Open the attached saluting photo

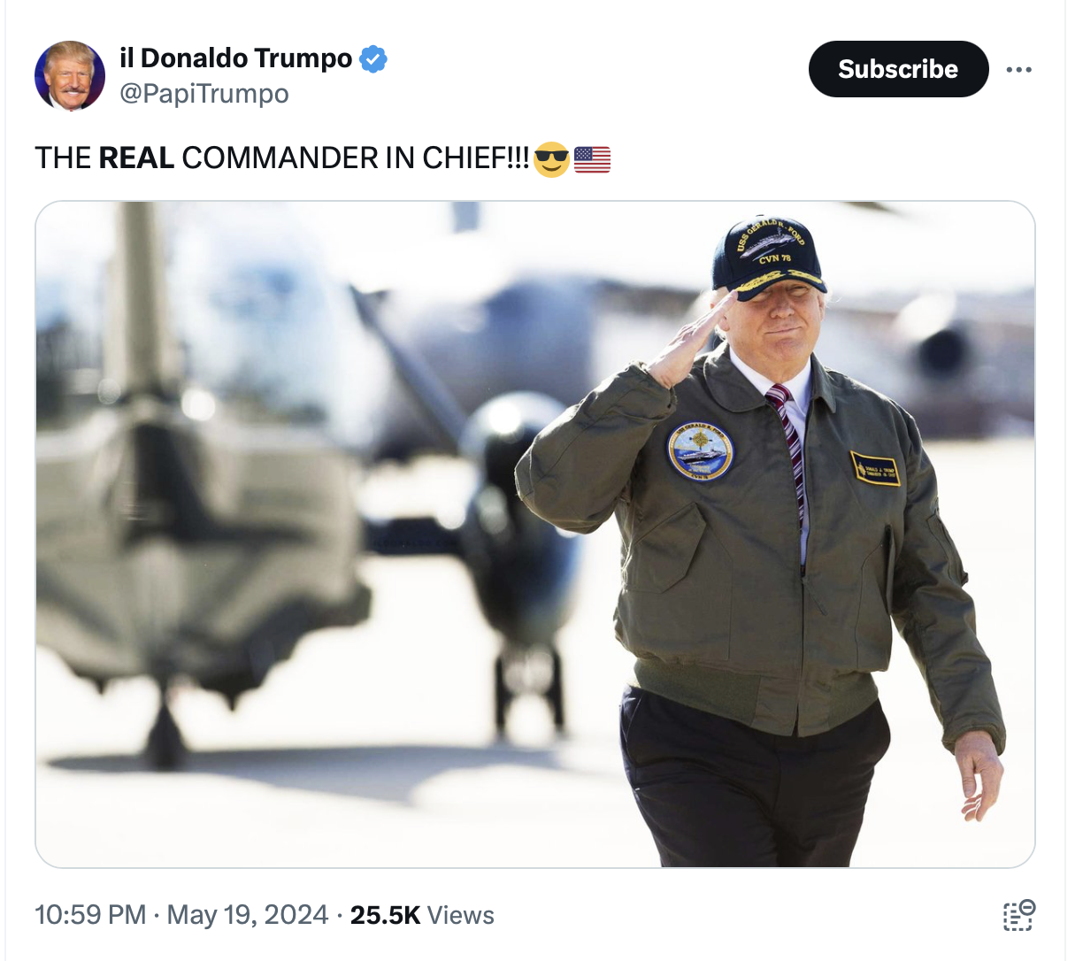click(x=535, y=534)
